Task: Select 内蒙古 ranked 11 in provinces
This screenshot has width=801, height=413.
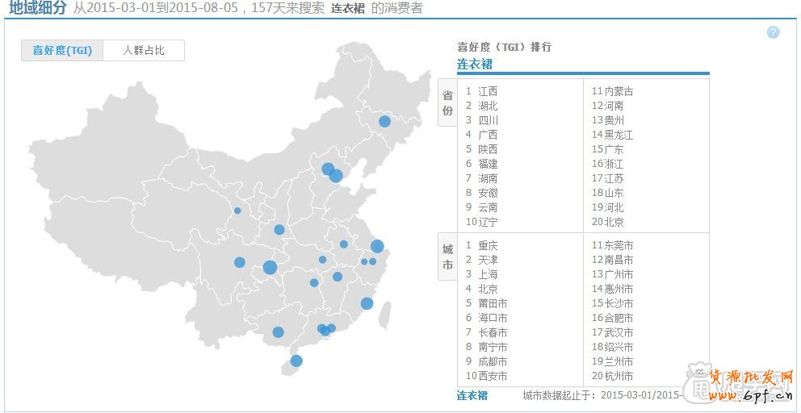Action: point(618,91)
